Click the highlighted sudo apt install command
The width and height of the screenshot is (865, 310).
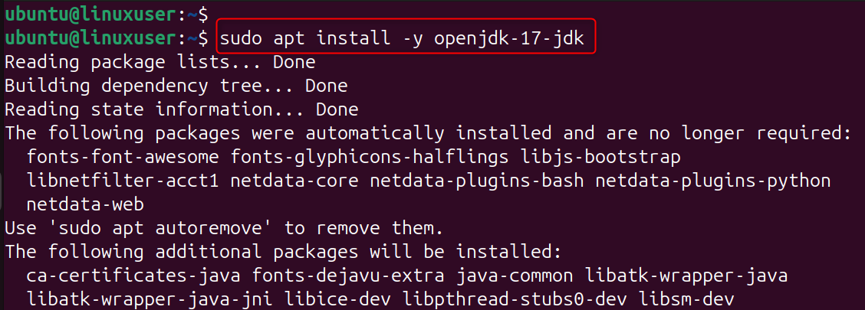[406, 38]
